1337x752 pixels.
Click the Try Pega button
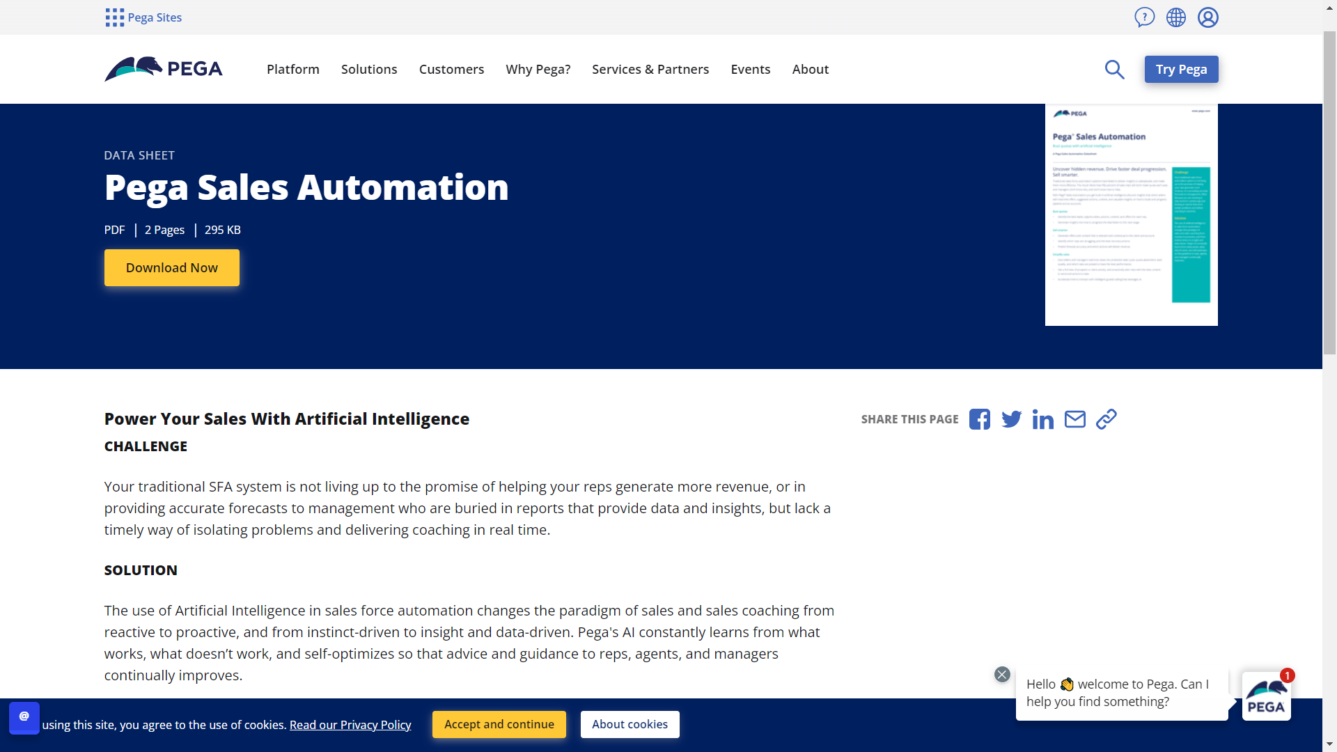click(1182, 69)
